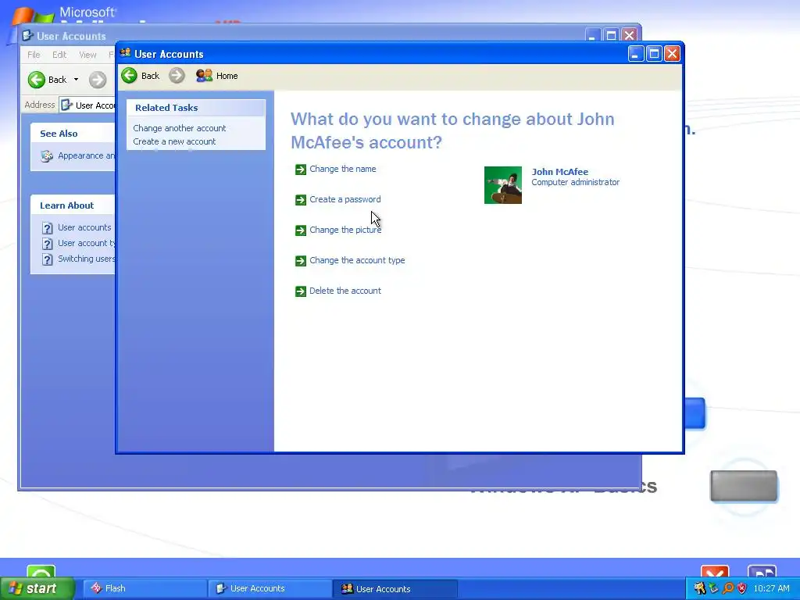Open Appearance link under See Also
The height and width of the screenshot is (600, 800).
tap(86, 155)
